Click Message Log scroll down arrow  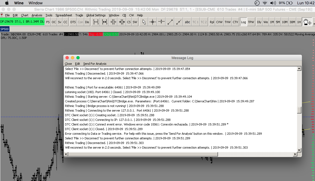coord(299,150)
